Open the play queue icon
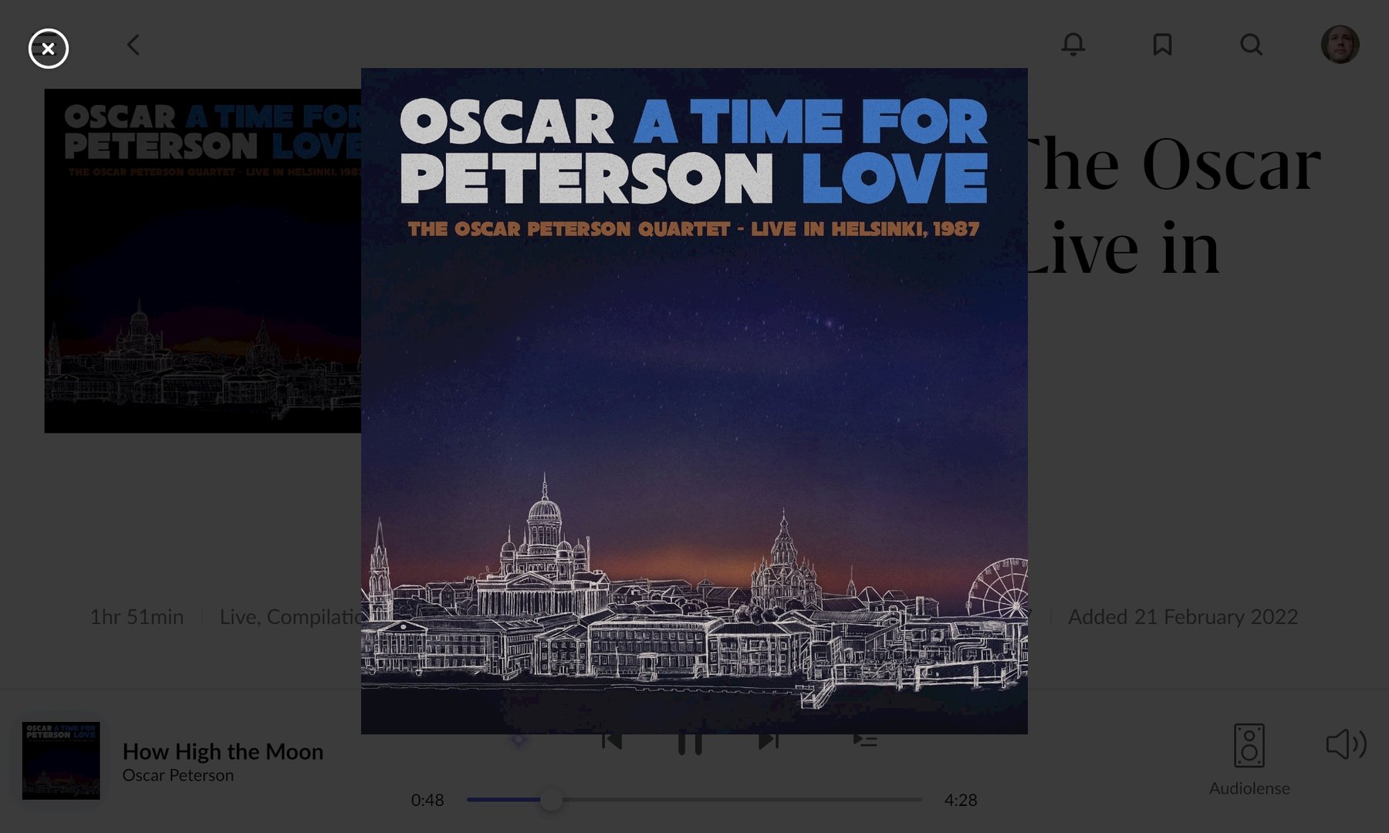The width and height of the screenshot is (1389, 833). point(865,740)
